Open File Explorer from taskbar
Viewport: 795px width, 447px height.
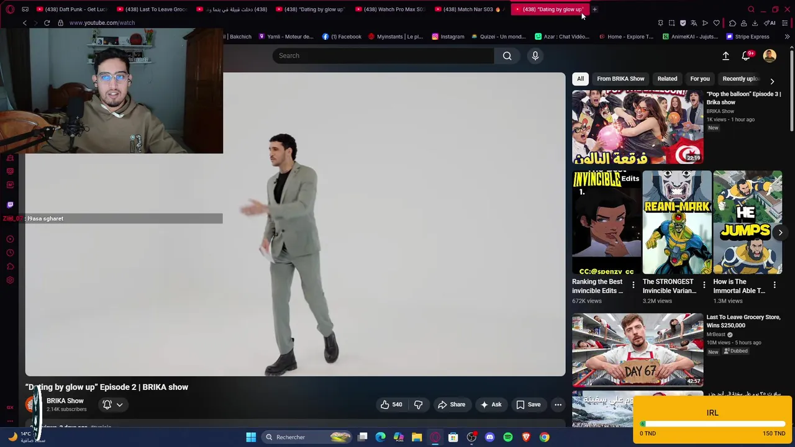tap(417, 437)
